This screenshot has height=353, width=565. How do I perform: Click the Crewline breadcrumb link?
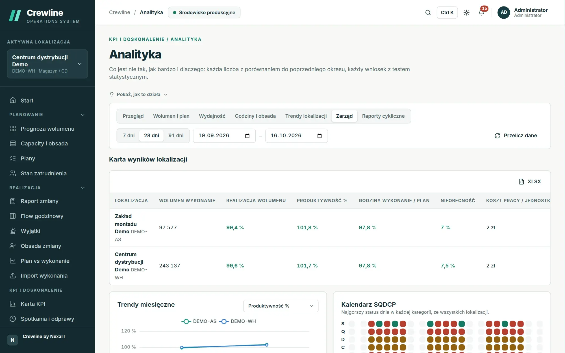119,12
